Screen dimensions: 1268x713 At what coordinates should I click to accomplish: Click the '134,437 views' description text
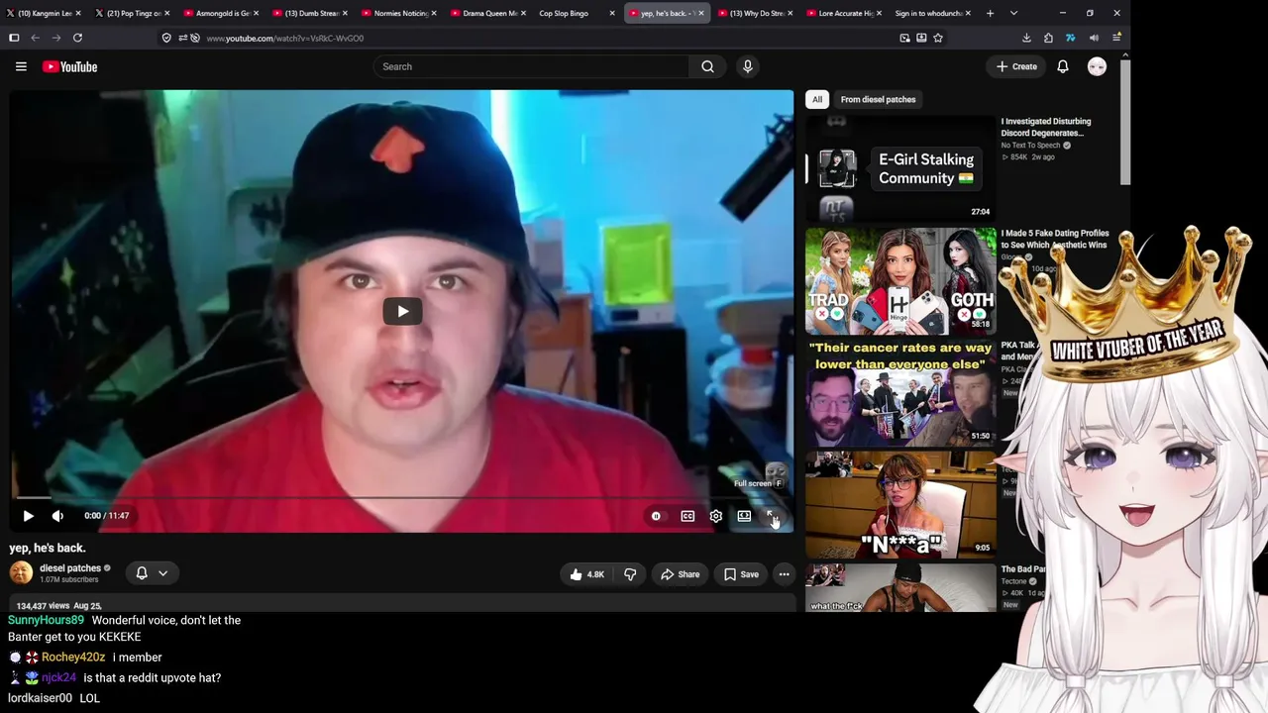pyautogui.click(x=43, y=606)
